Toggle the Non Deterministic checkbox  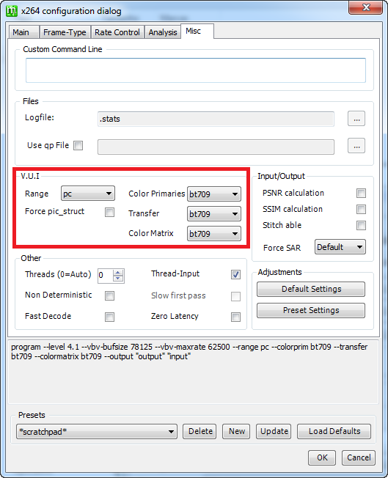point(109,295)
